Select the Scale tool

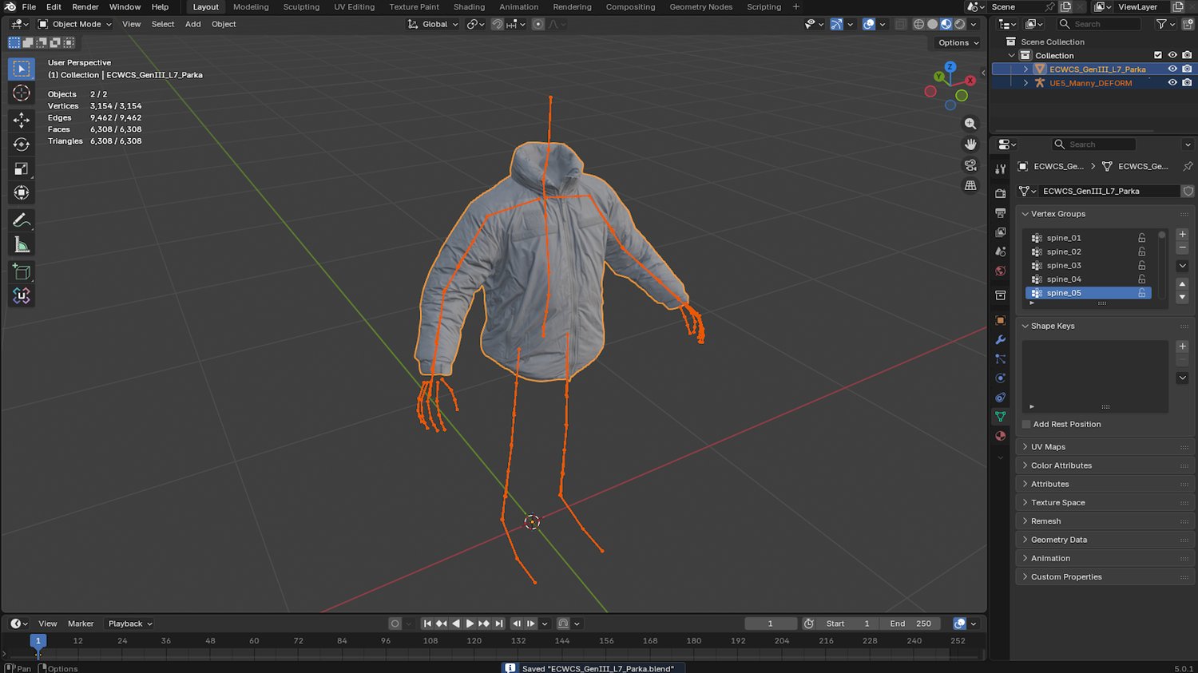coord(22,168)
